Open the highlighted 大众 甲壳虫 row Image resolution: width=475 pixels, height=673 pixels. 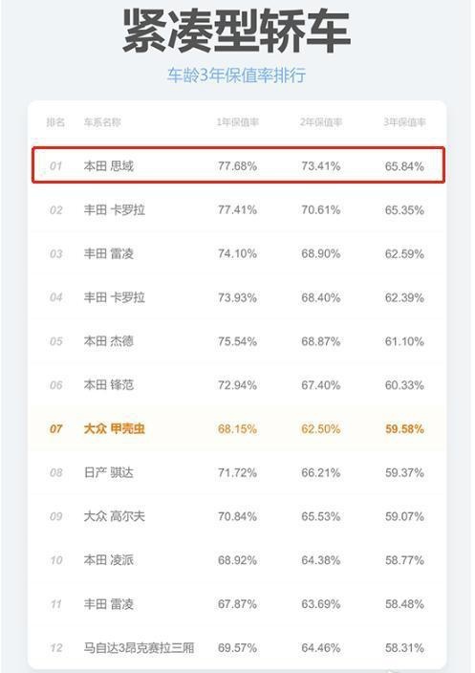click(237, 428)
